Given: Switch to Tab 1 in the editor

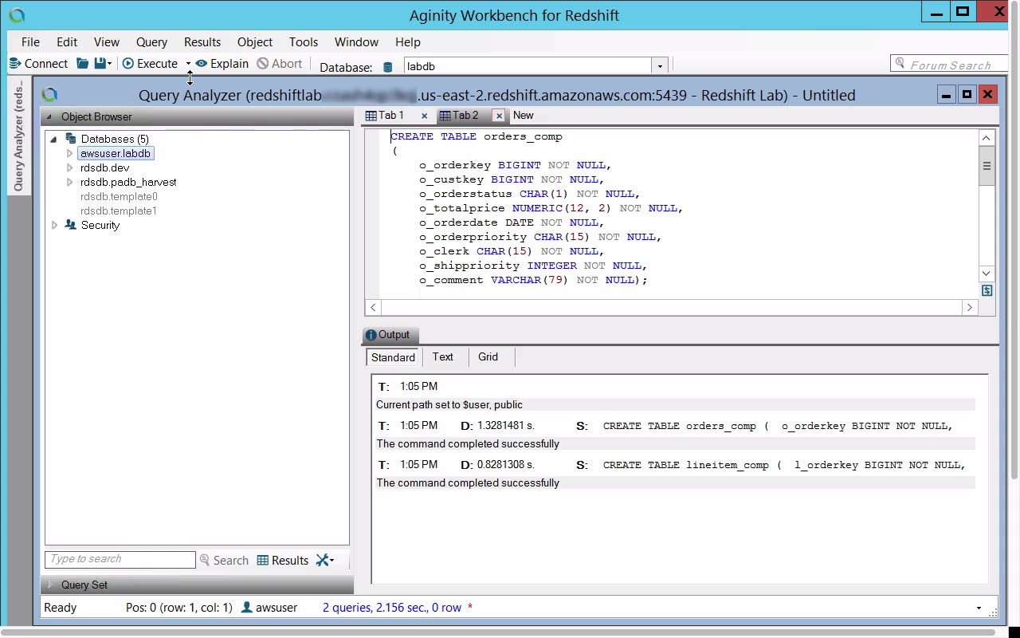Looking at the screenshot, I should point(390,116).
